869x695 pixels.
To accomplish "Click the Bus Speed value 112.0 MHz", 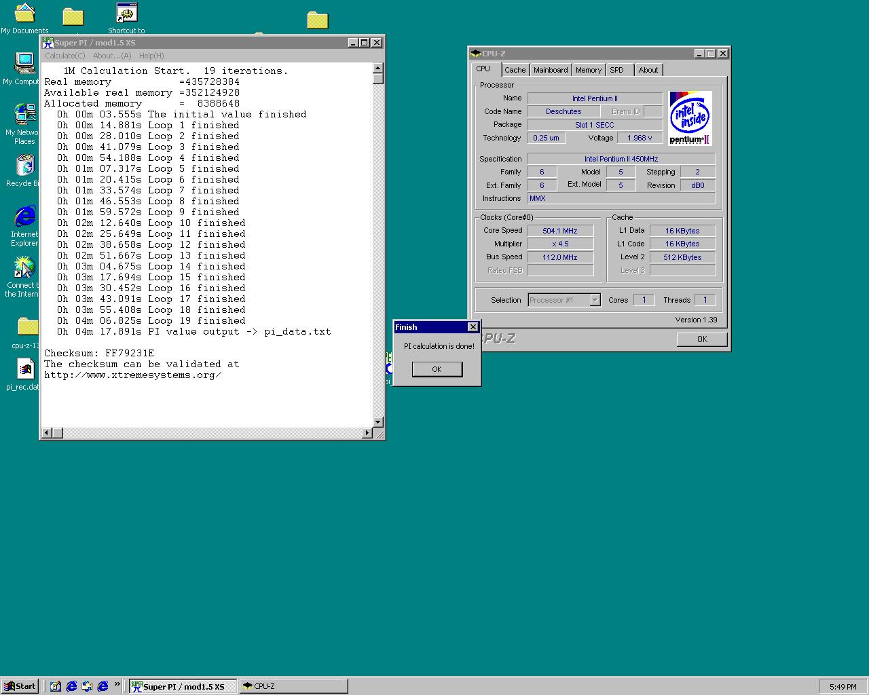I will [560, 257].
